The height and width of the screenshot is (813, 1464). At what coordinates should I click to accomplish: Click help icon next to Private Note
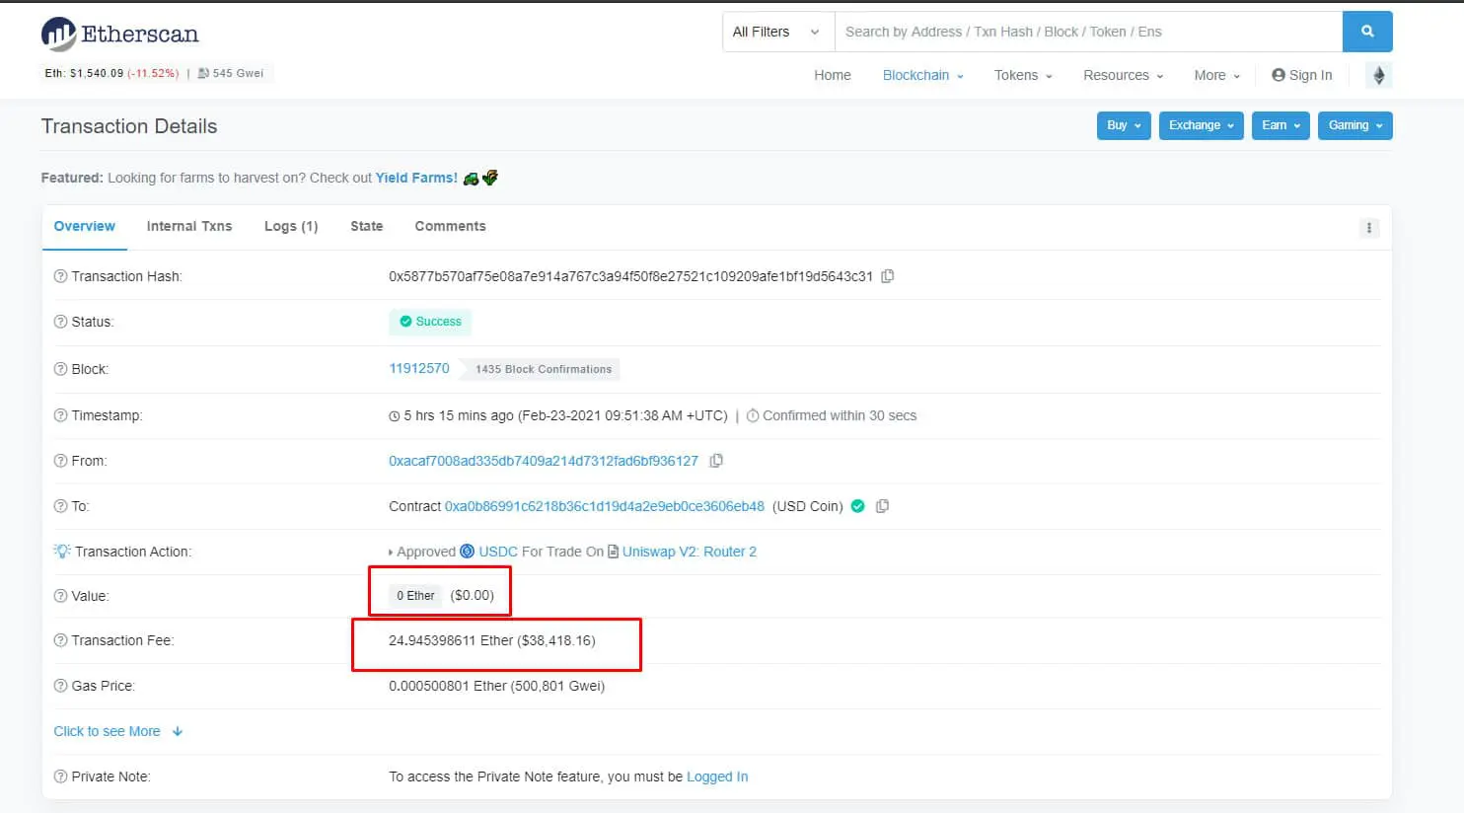pos(60,776)
